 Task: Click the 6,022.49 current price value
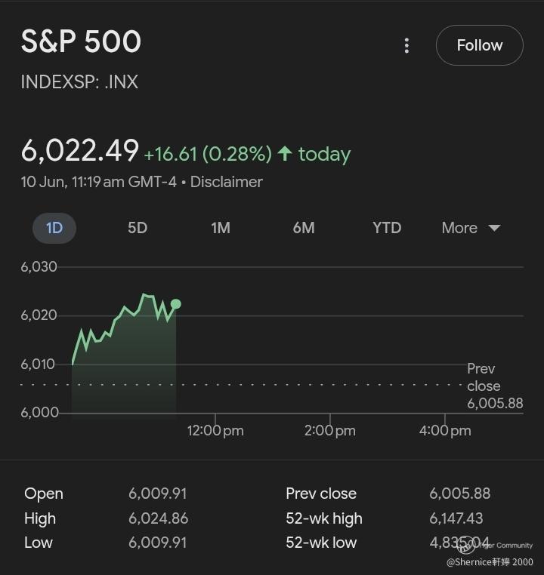click(79, 151)
